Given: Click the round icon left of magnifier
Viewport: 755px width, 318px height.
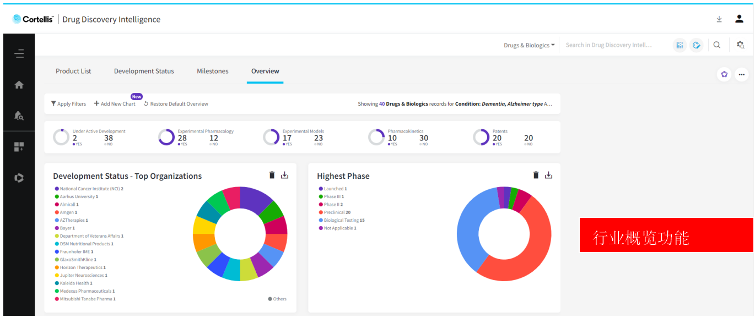Looking at the screenshot, I should pyautogui.click(x=697, y=45).
